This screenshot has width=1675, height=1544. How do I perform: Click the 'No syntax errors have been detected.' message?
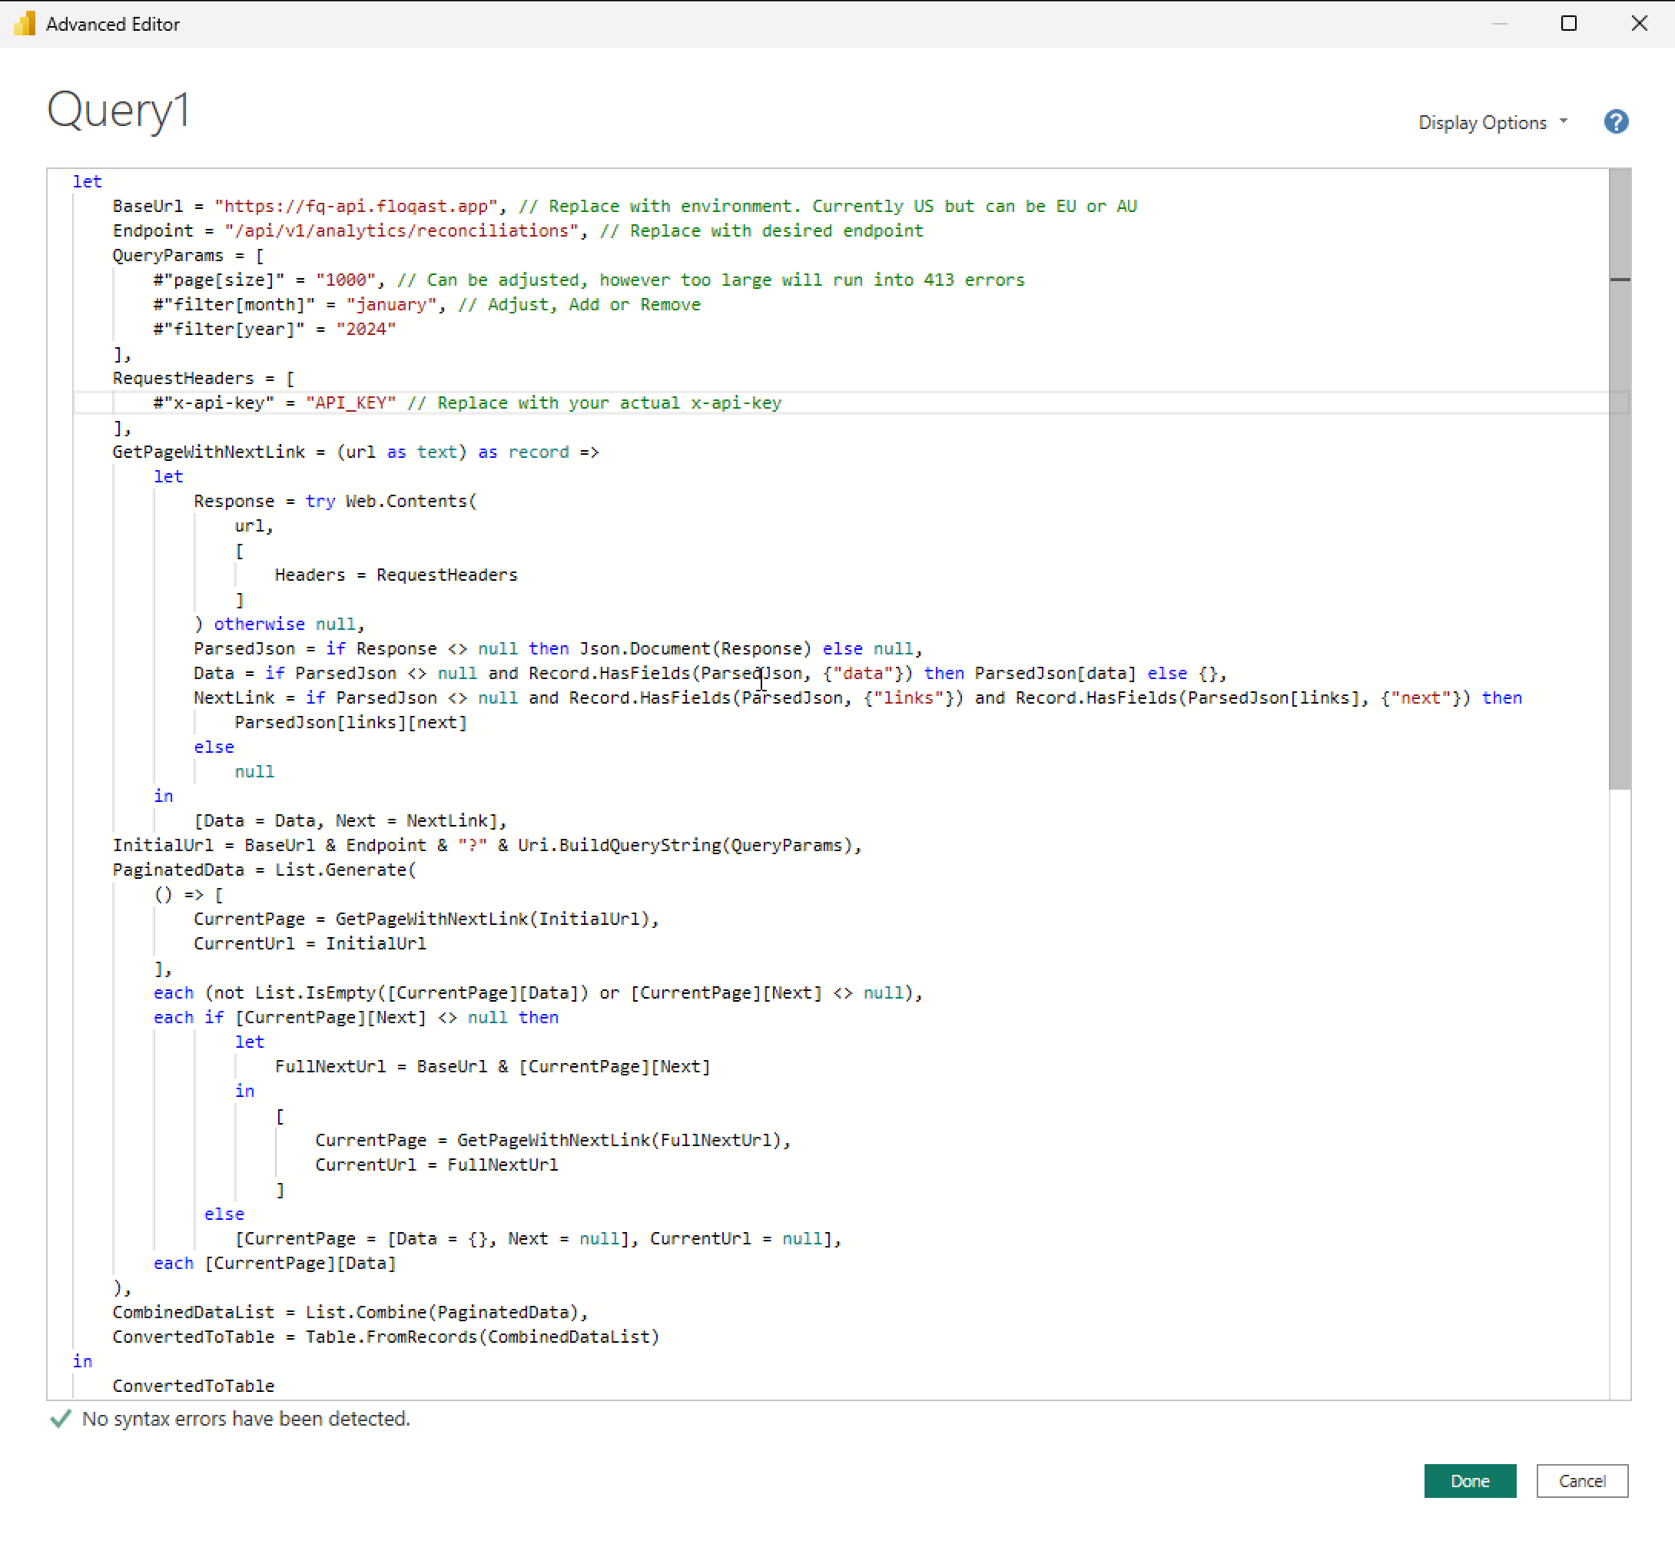246,1419
